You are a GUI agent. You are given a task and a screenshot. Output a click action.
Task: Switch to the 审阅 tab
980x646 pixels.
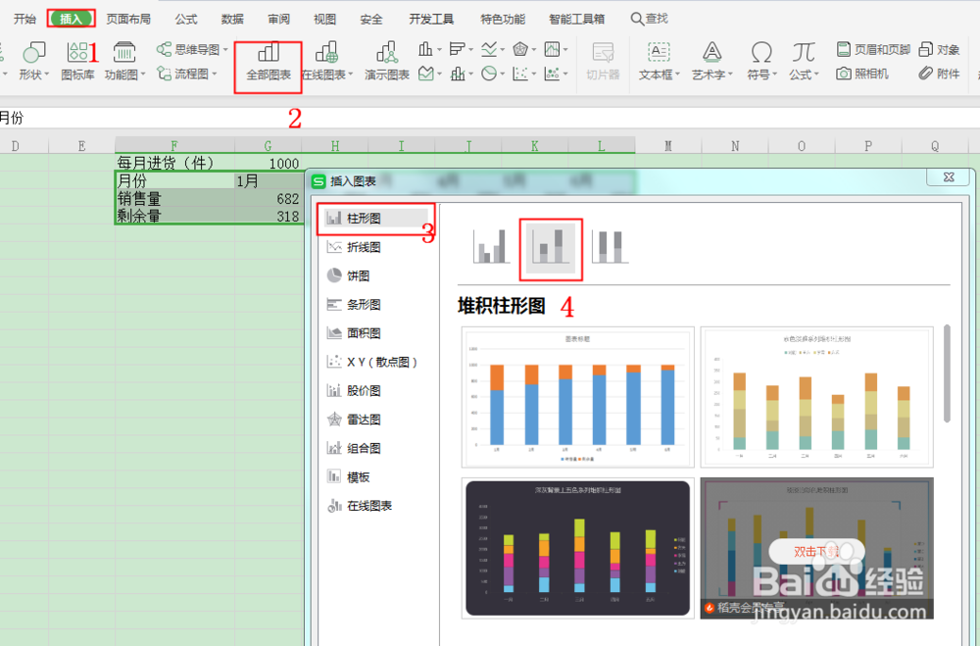(x=278, y=19)
